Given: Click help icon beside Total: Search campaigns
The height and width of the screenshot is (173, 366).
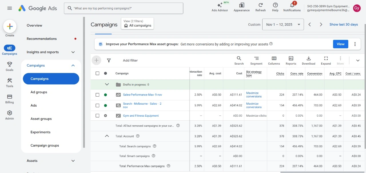Looking at the screenshot, I should pos(155,146).
